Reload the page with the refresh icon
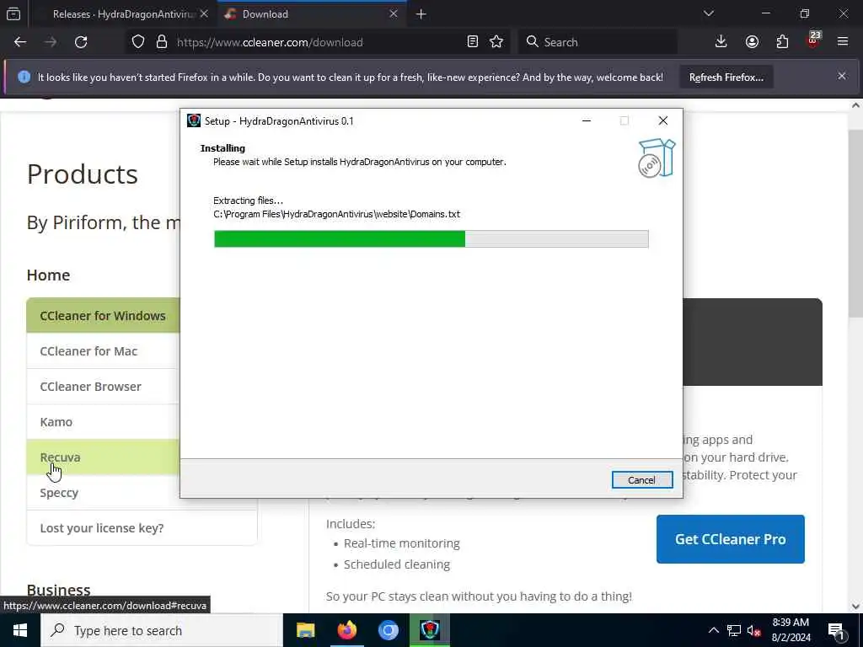Viewport: 863px width, 647px height. pos(81,42)
